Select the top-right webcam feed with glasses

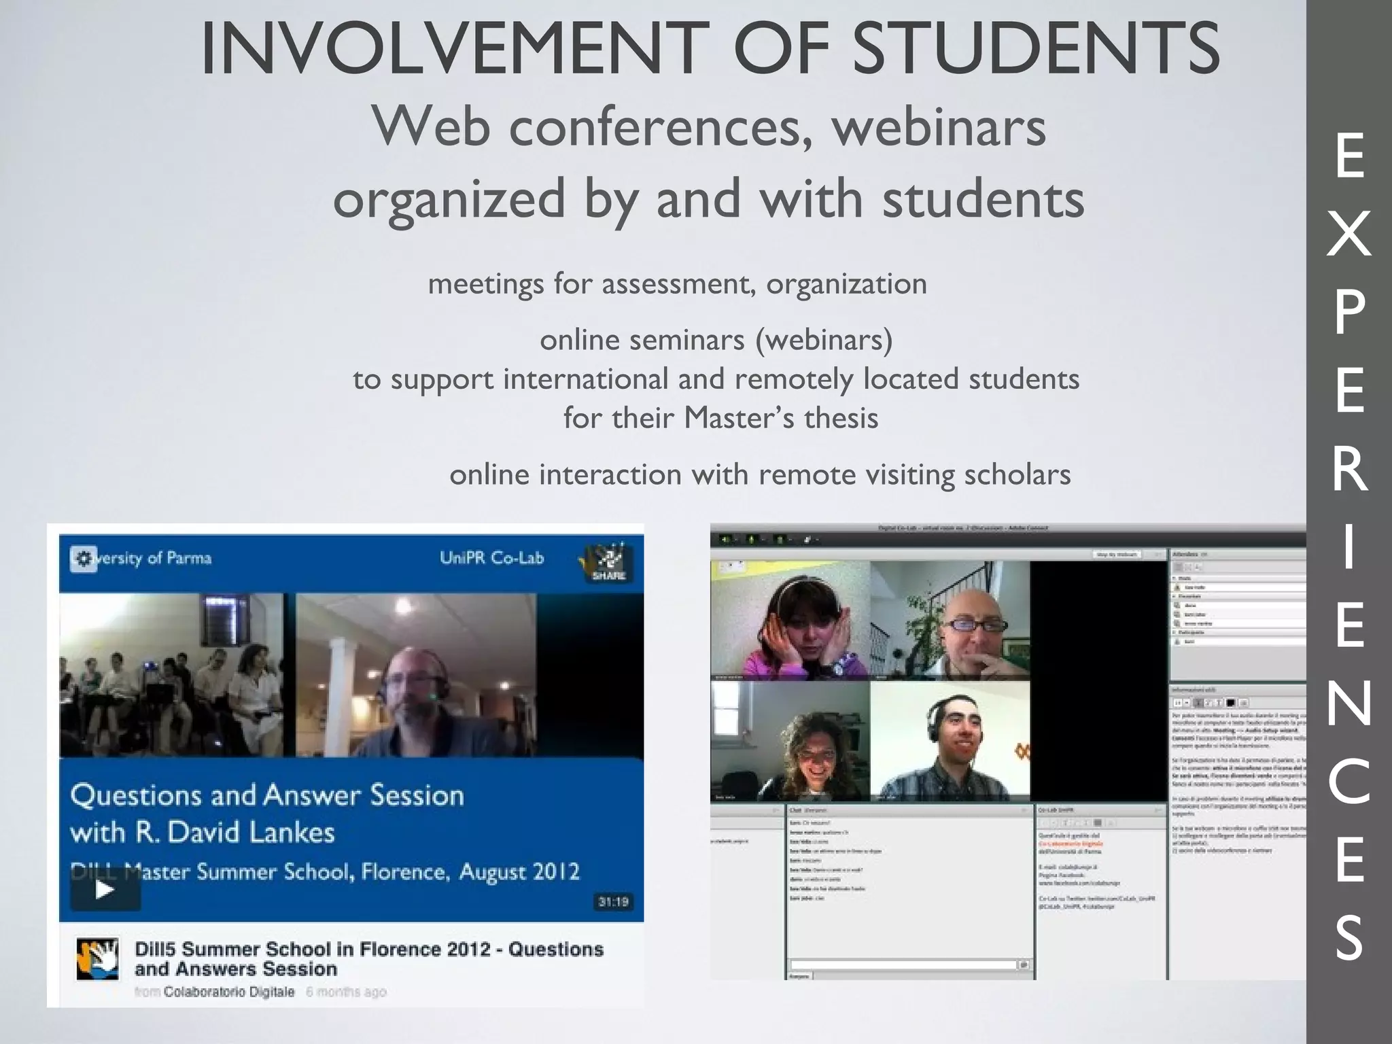tap(950, 621)
